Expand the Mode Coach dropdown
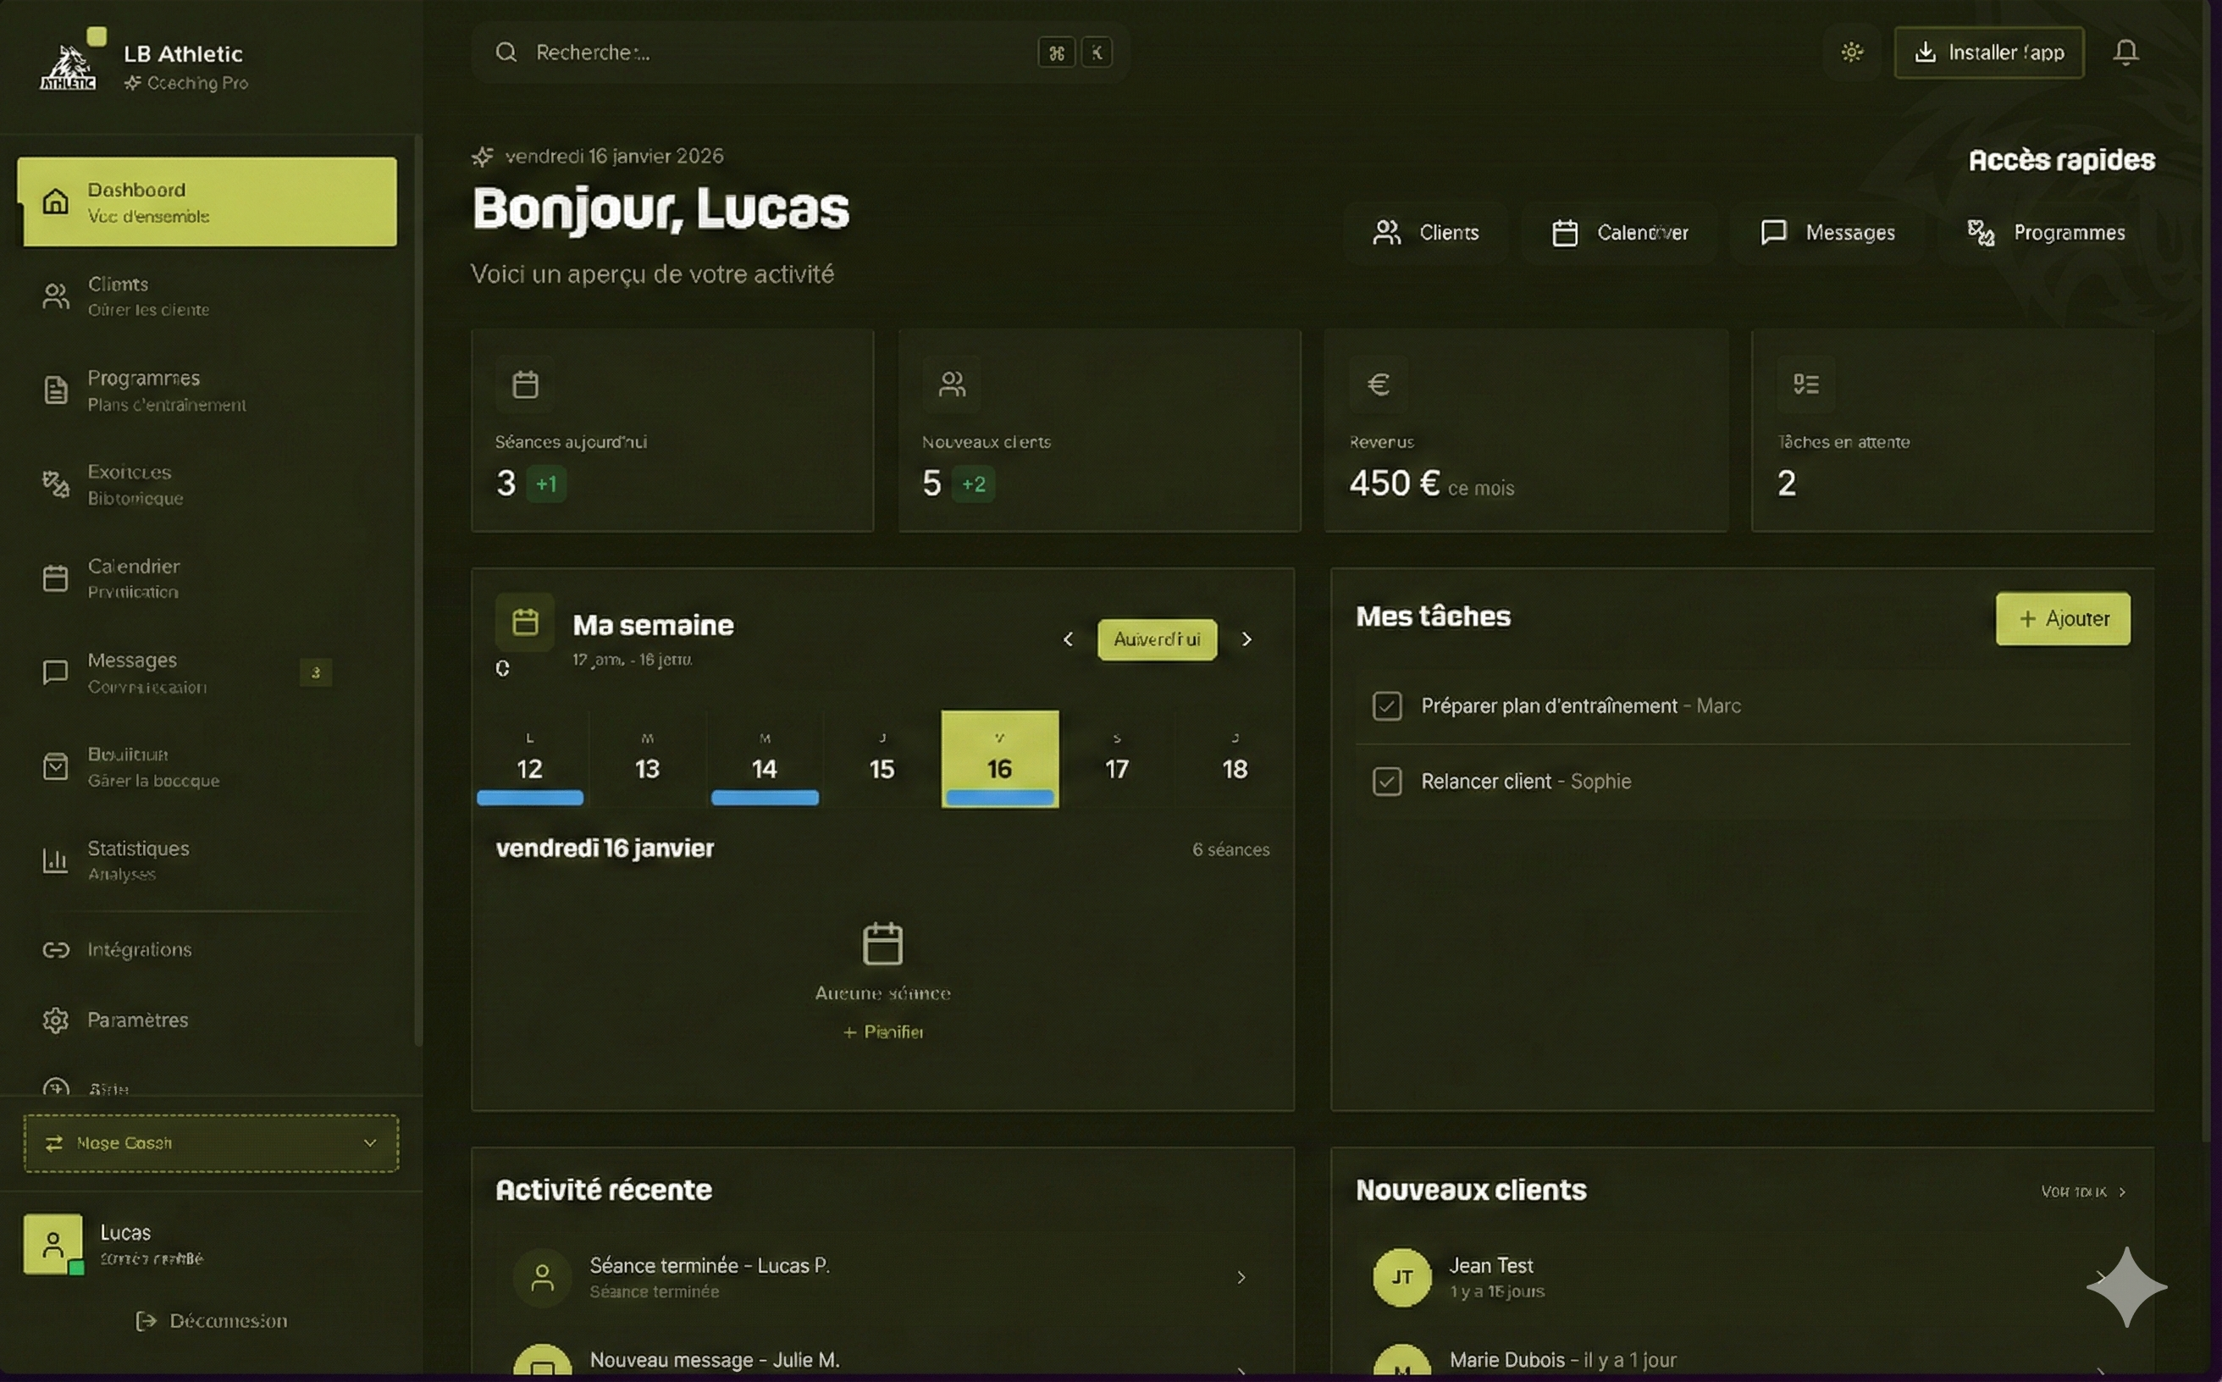This screenshot has height=1382, width=2222. (x=211, y=1142)
